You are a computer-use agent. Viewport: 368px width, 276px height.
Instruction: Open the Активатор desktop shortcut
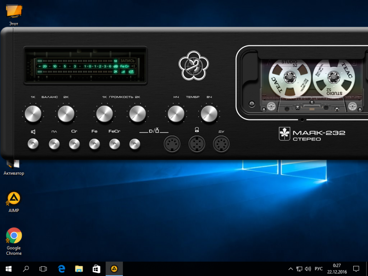[x=14, y=167]
